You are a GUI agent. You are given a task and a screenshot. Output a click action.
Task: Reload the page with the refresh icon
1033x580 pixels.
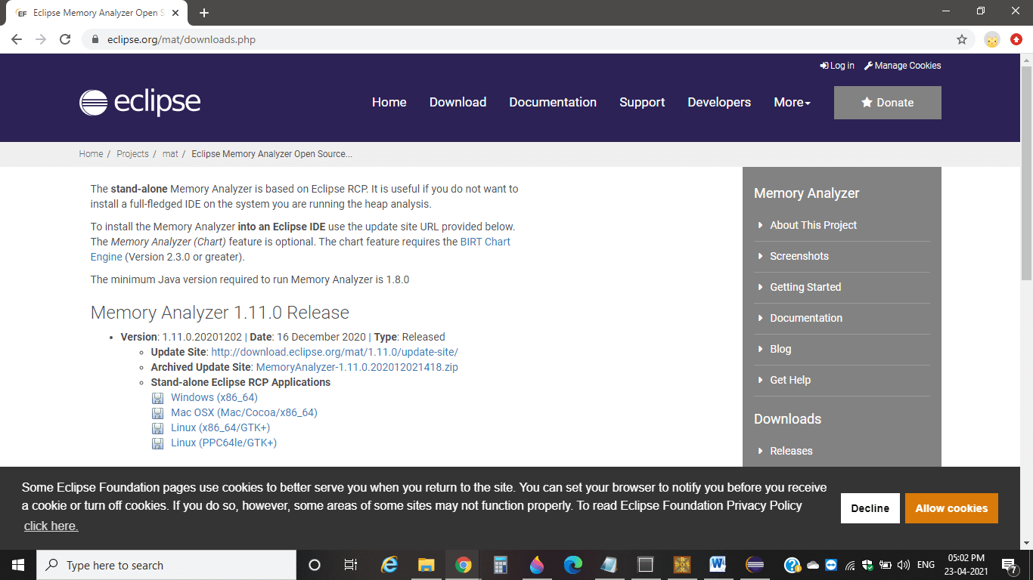point(65,39)
